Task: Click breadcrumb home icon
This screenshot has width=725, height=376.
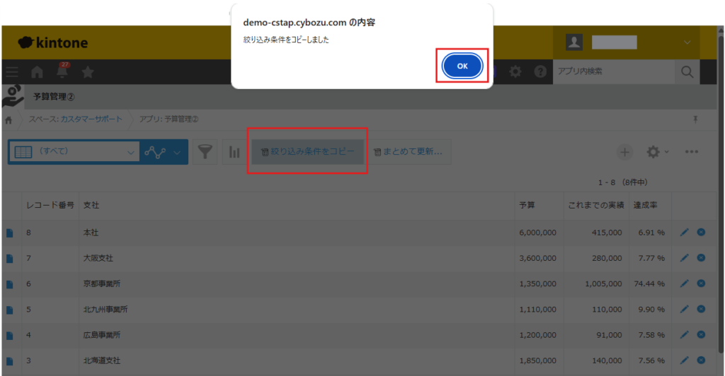Action: [x=8, y=120]
